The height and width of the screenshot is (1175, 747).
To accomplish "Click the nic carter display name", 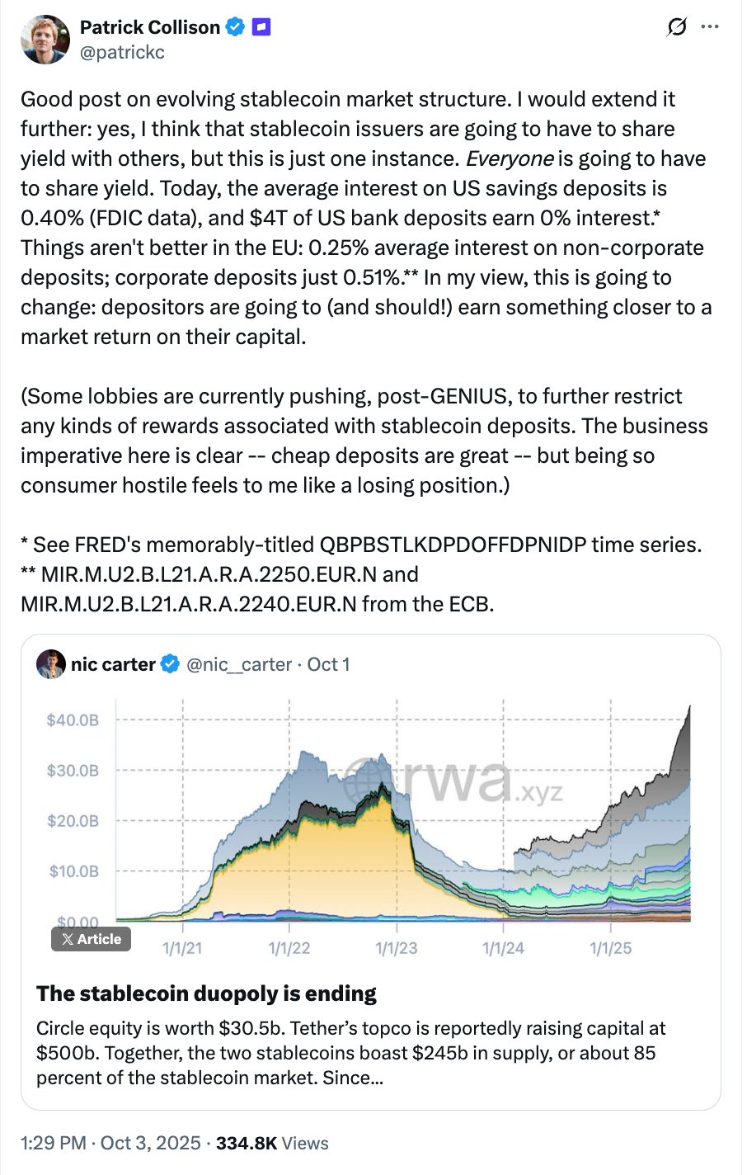I will pos(113,664).
